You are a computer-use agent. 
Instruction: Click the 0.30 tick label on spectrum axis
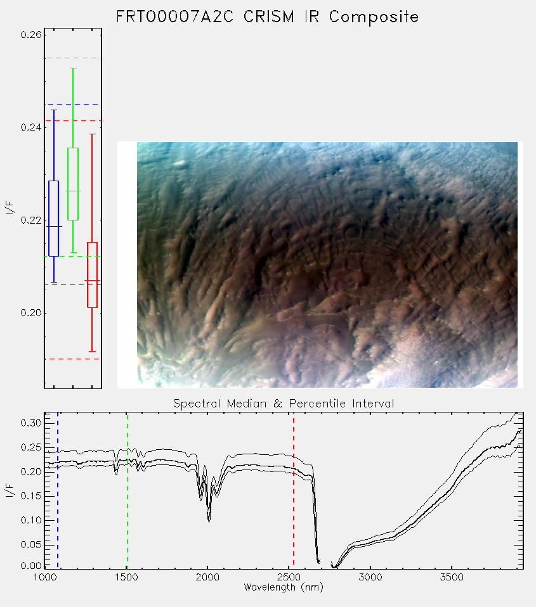pyautogui.click(x=30, y=423)
